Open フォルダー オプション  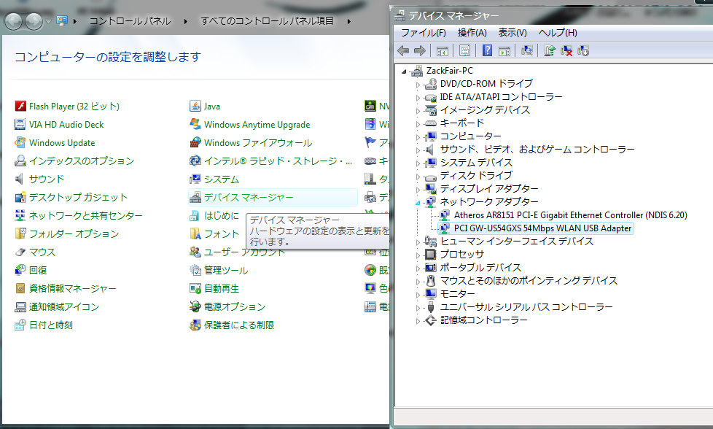tap(67, 234)
